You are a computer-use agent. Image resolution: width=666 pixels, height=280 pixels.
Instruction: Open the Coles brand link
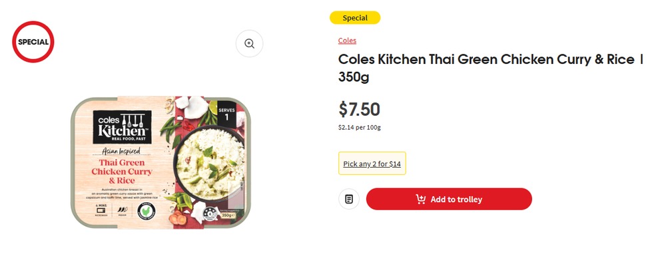(347, 41)
